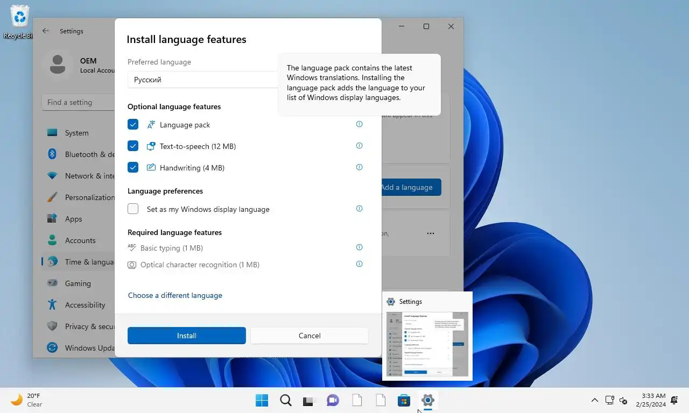
Task: Click the Find a setting search box
Action: (x=79, y=102)
